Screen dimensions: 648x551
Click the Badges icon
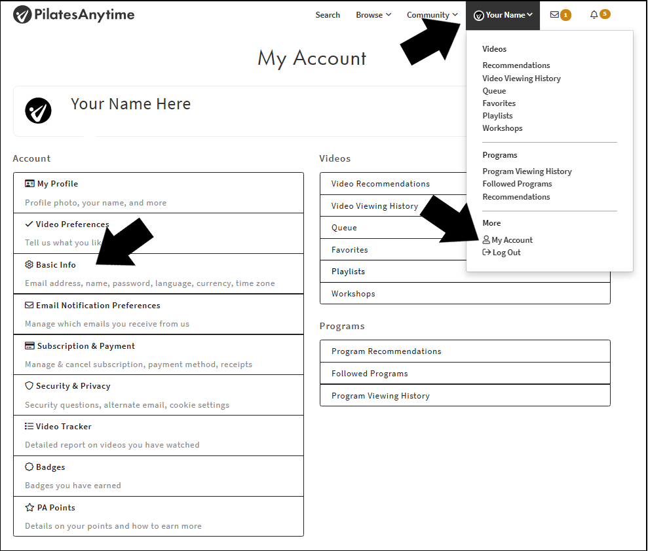pyautogui.click(x=29, y=467)
